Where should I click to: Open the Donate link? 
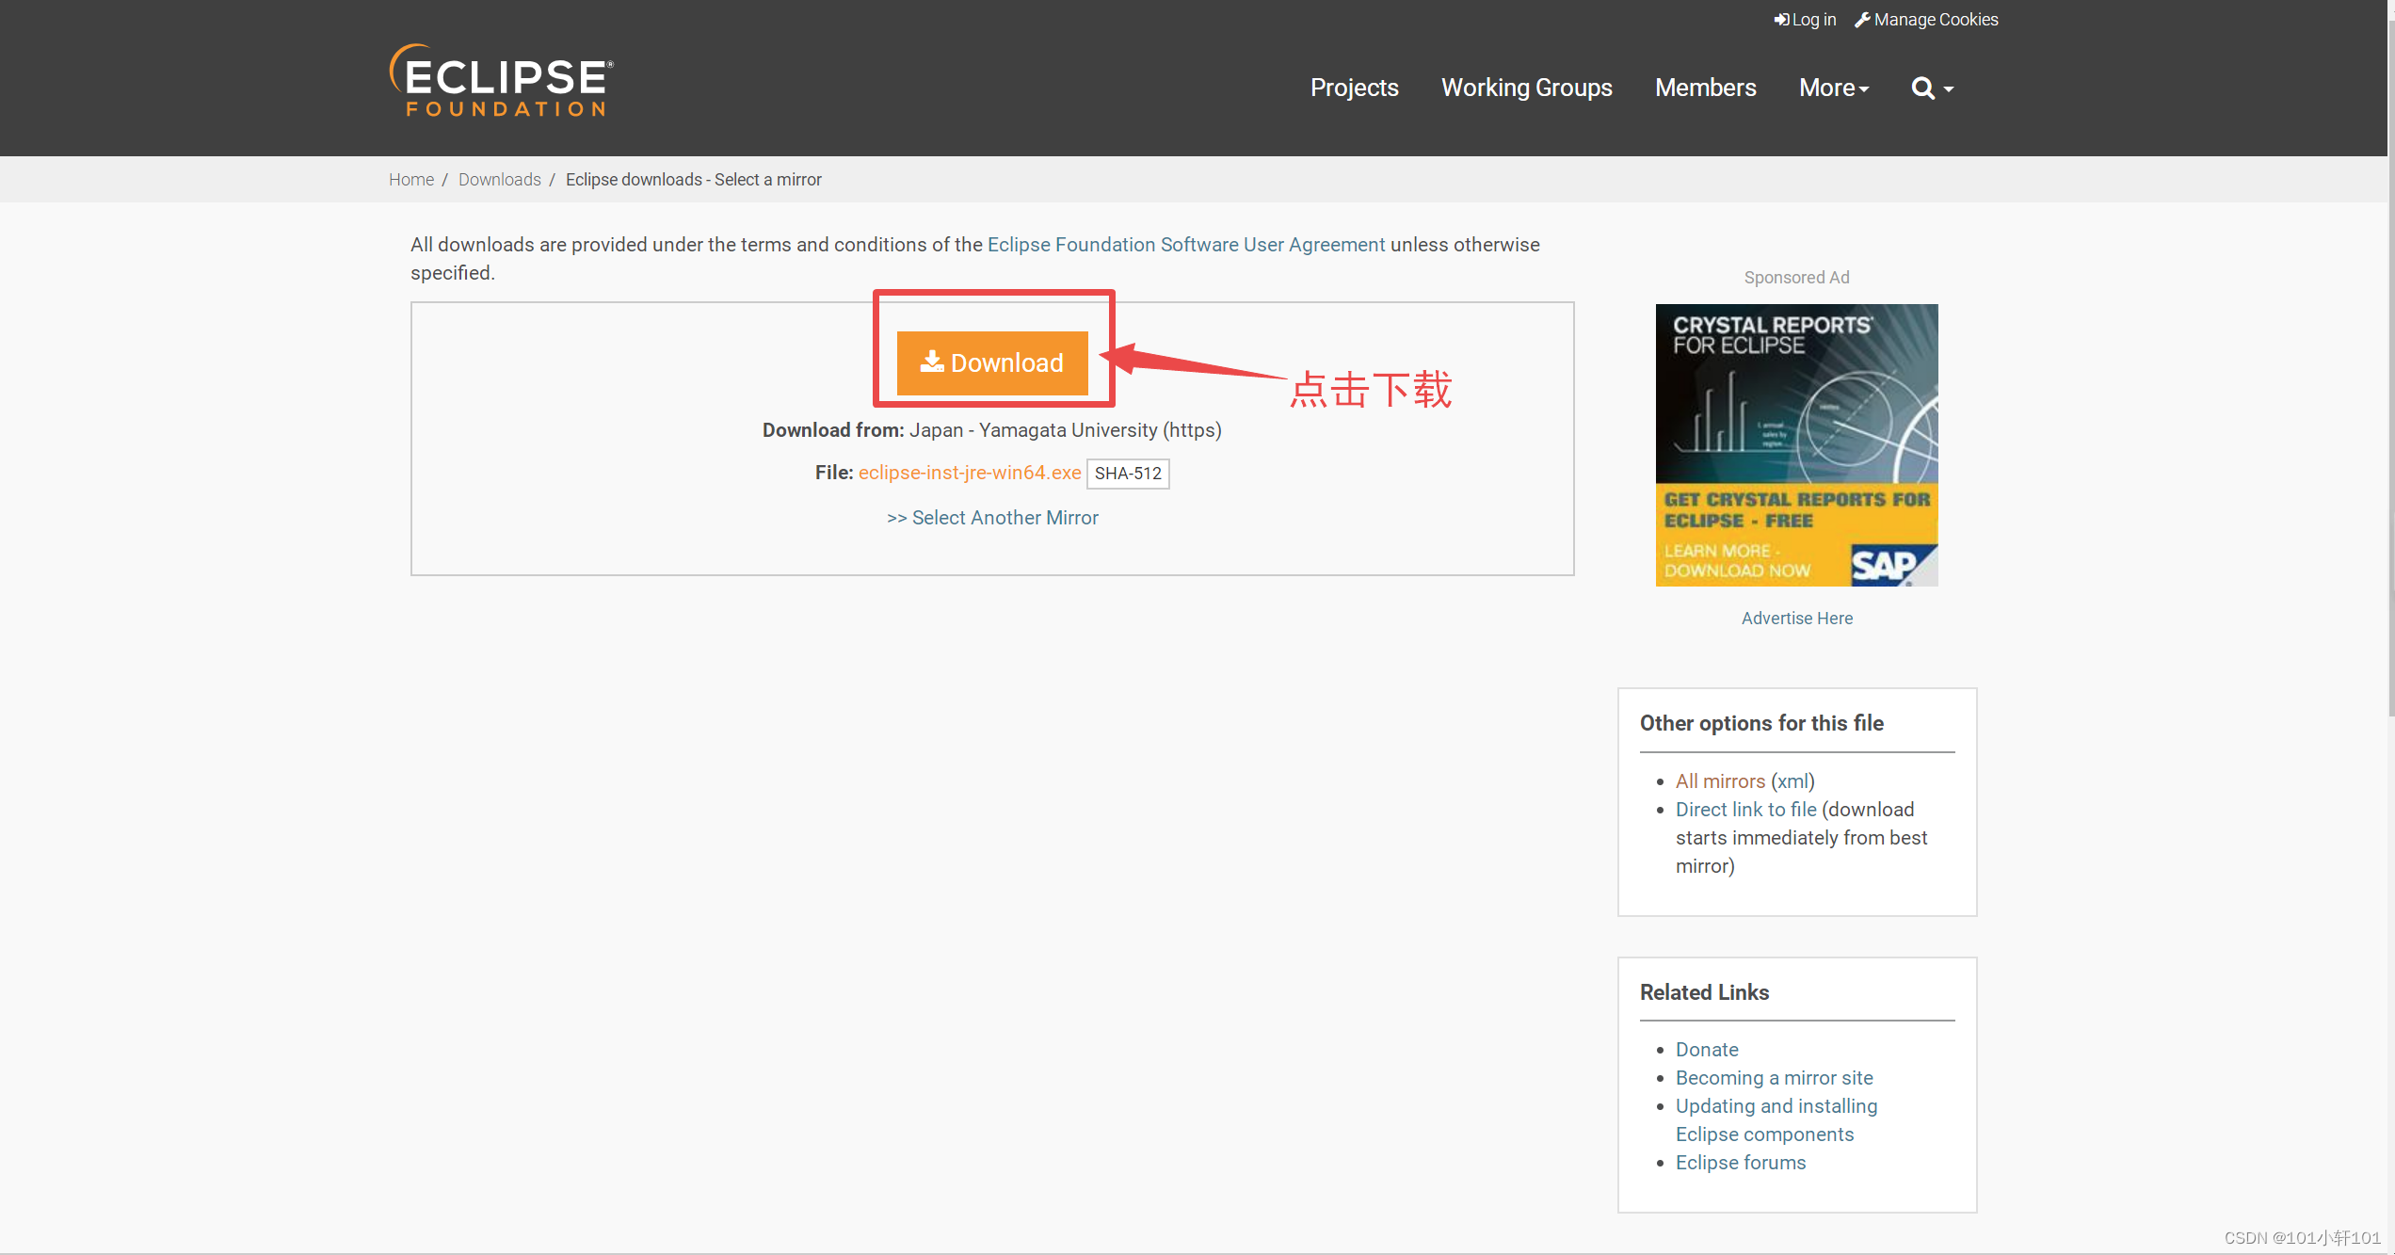[x=1706, y=1050]
